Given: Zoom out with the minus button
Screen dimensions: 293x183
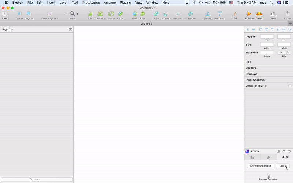Looking at the screenshot, I should [x=67, y=14].
